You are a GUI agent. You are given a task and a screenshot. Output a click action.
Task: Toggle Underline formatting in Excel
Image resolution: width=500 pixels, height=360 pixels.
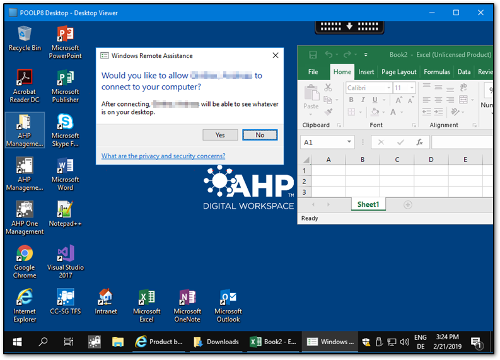click(375, 100)
